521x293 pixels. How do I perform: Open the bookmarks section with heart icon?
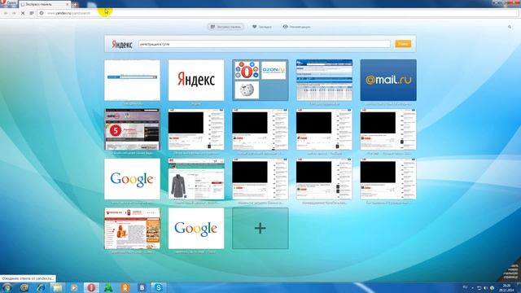tap(262, 27)
